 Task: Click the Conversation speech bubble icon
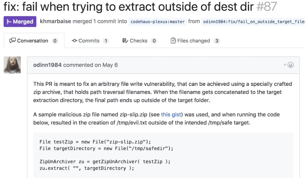point(13,40)
